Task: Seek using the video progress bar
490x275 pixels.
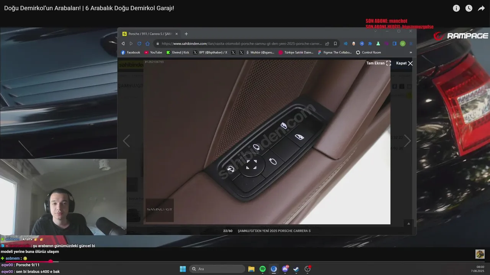Action: (x=245, y=262)
